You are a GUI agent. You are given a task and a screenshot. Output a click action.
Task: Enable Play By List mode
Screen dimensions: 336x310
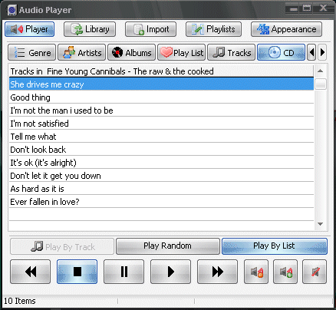(x=275, y=246)
